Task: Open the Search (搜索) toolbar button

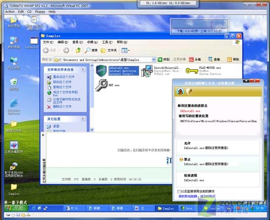Action: click(x=91, y=50)
